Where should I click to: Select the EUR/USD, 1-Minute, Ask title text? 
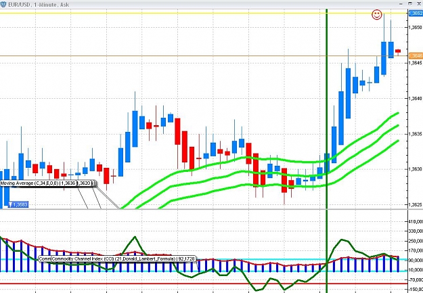point(39,5)
